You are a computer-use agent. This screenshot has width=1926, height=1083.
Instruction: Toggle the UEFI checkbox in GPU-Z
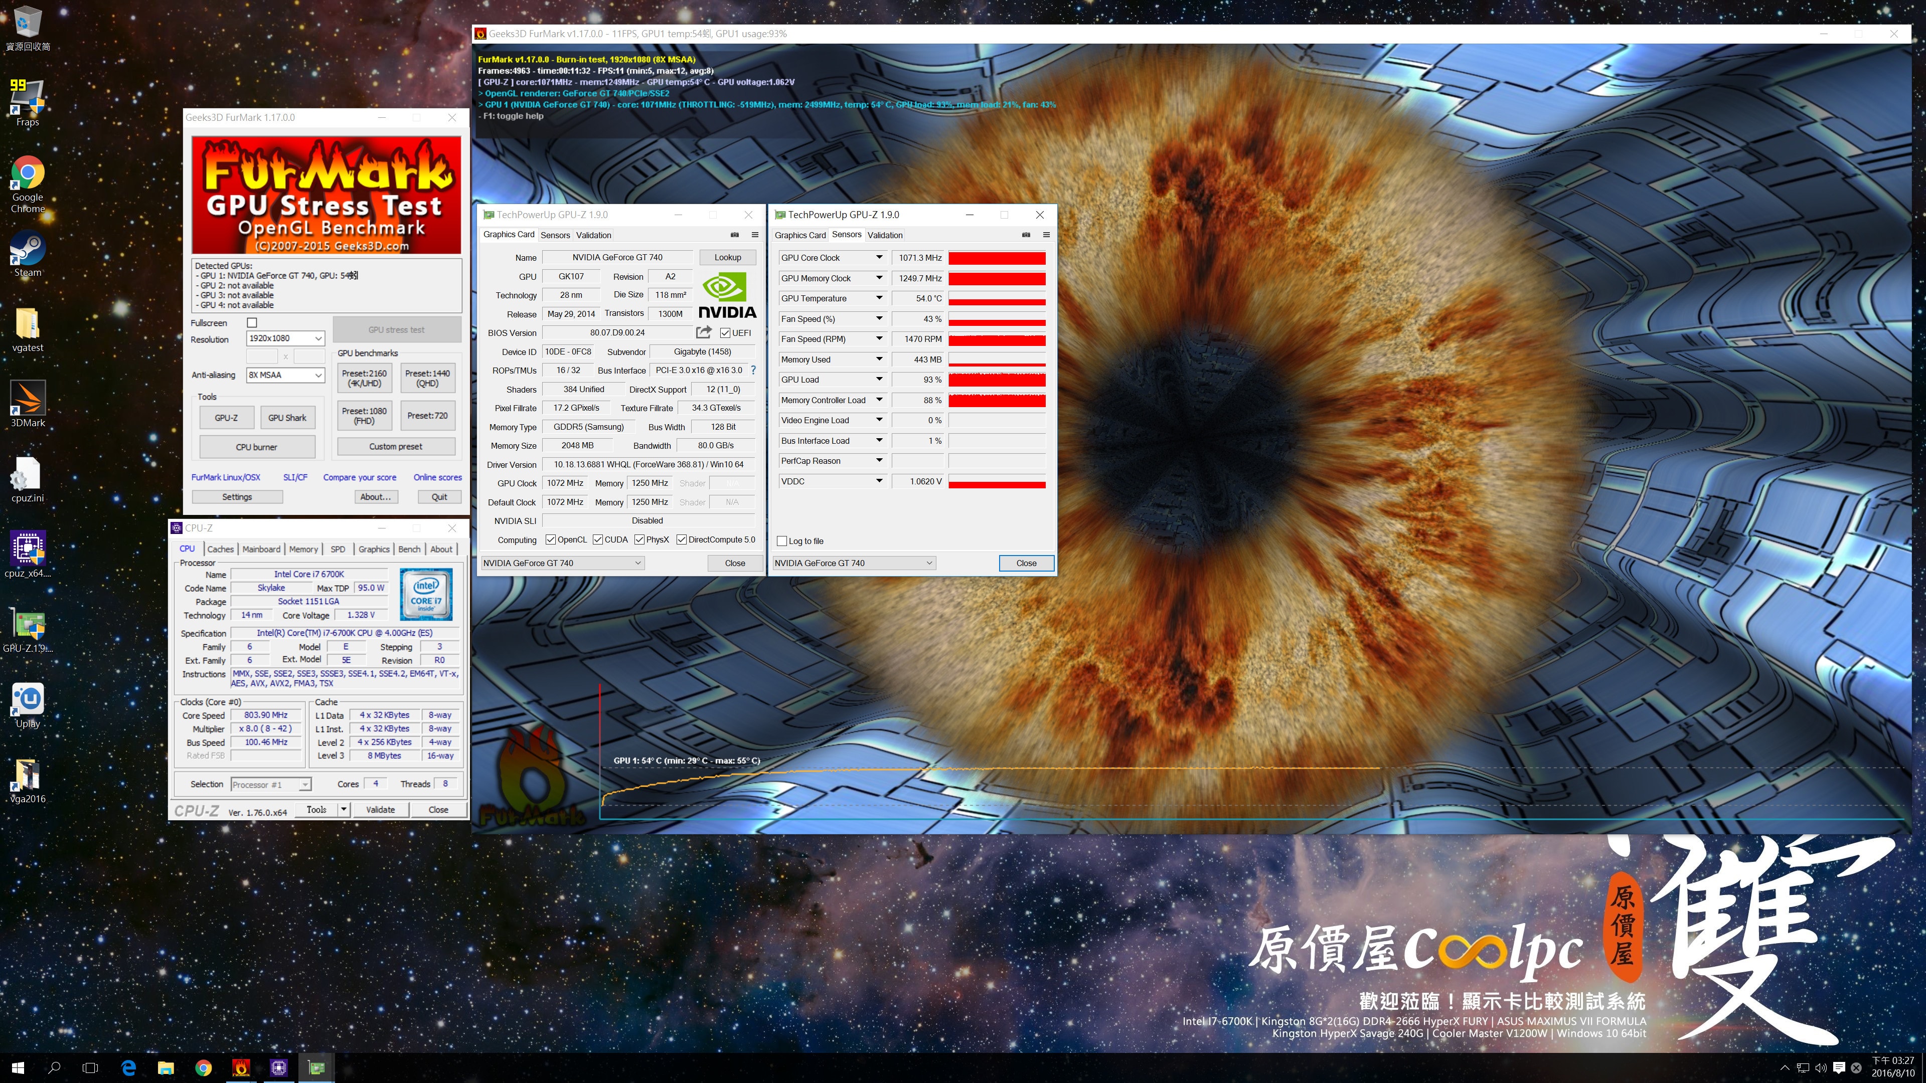click(x=724, y=332)
